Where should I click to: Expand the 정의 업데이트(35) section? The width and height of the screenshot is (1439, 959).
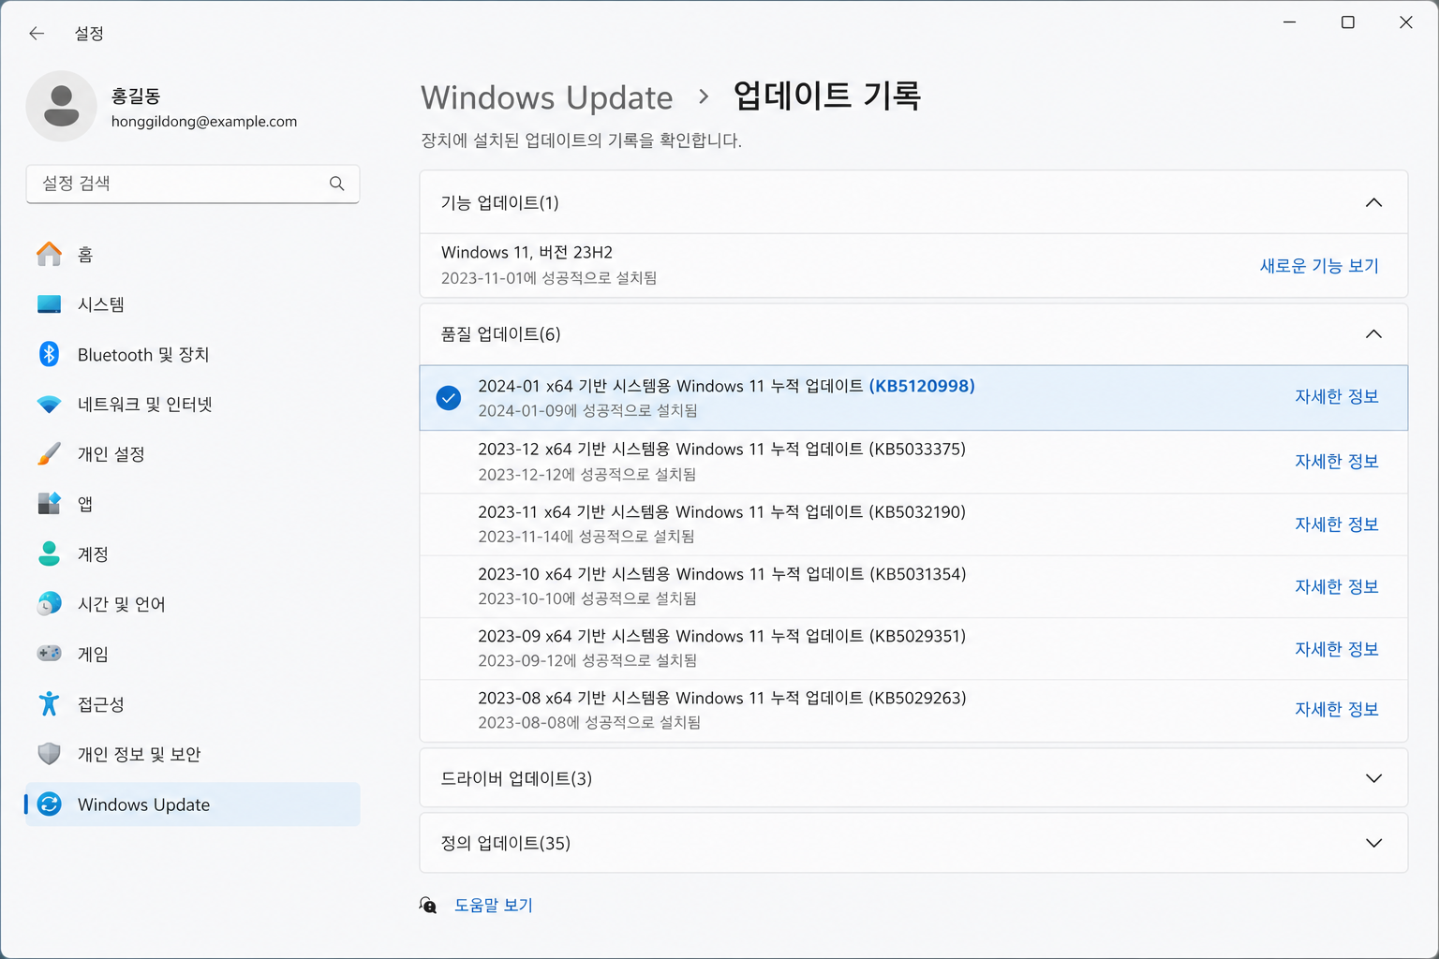click(1373, 843)
